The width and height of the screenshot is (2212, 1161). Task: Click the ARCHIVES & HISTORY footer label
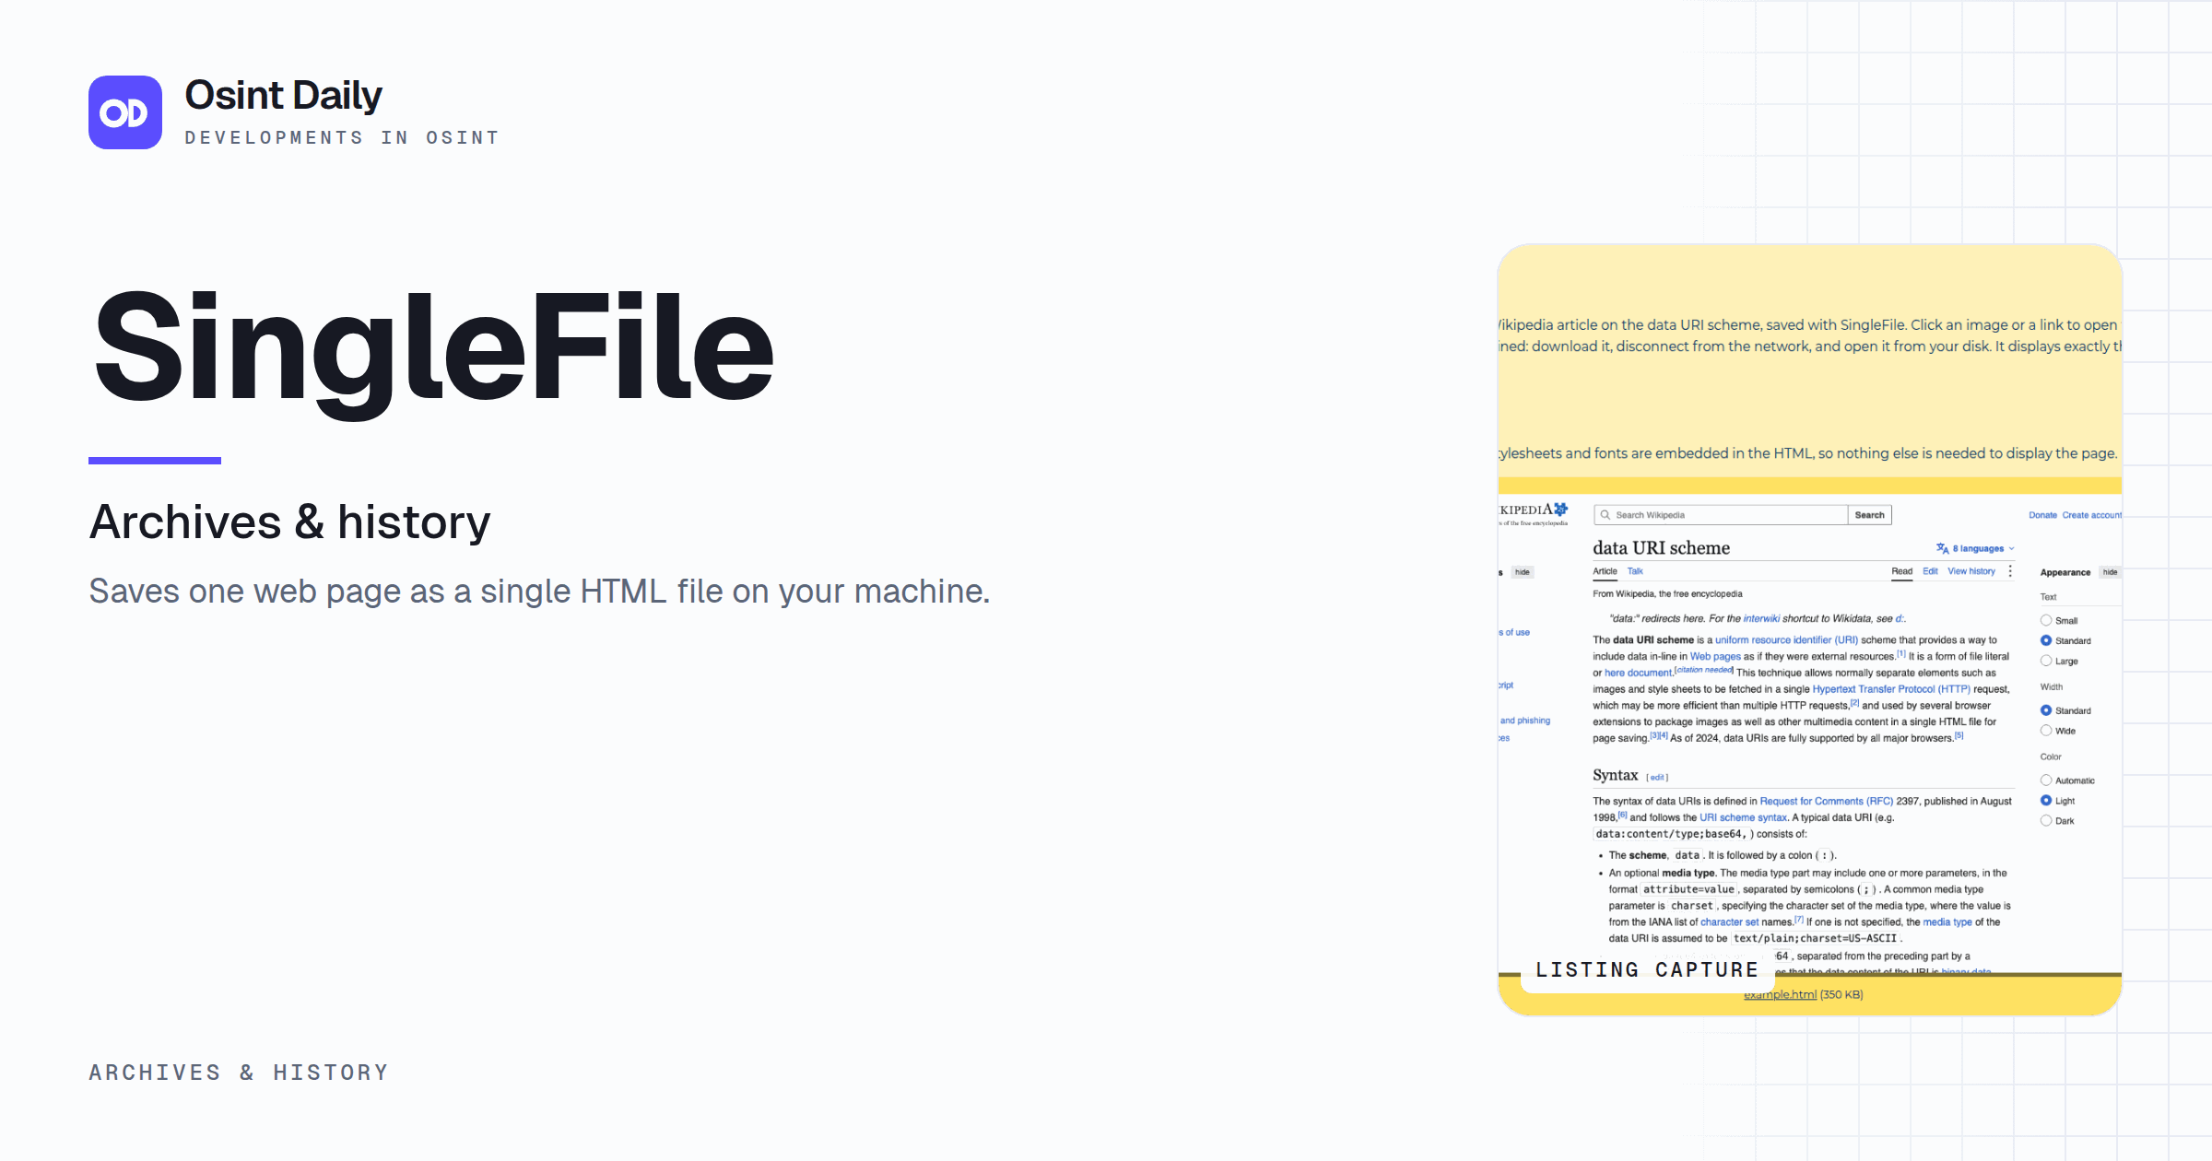tap(239, 1073)
